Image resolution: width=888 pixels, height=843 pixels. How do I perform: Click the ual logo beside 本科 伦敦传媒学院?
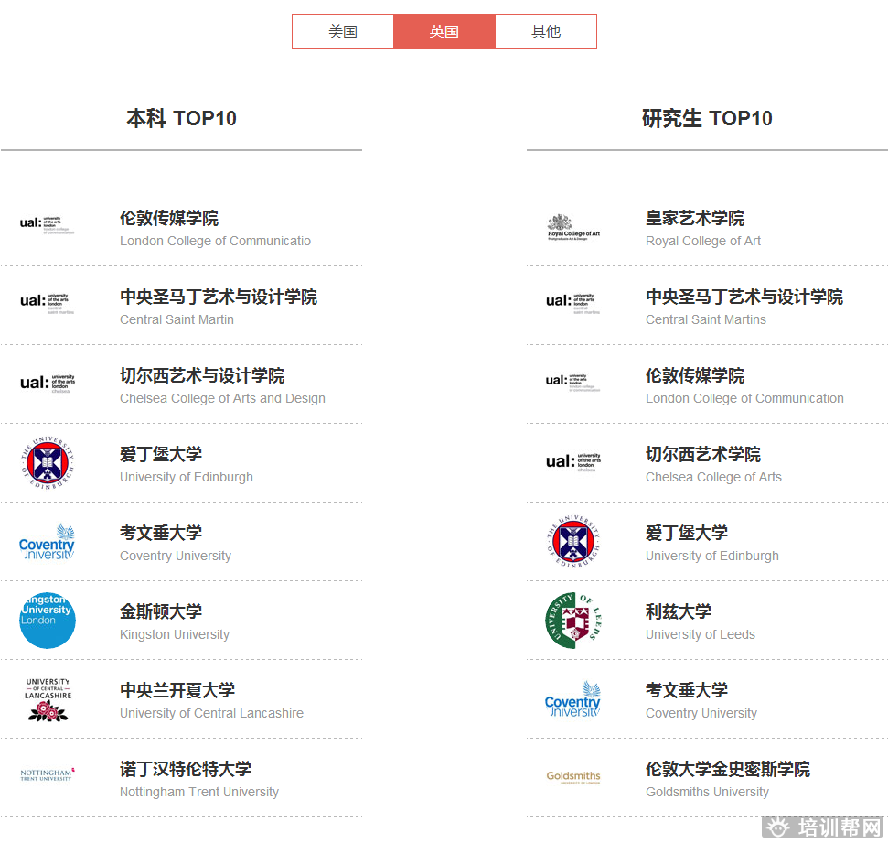click(x=47, y=224)
